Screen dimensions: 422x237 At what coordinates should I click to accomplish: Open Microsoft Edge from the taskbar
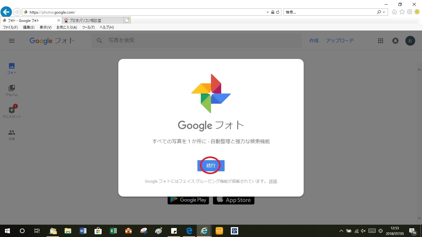(189, 231)
